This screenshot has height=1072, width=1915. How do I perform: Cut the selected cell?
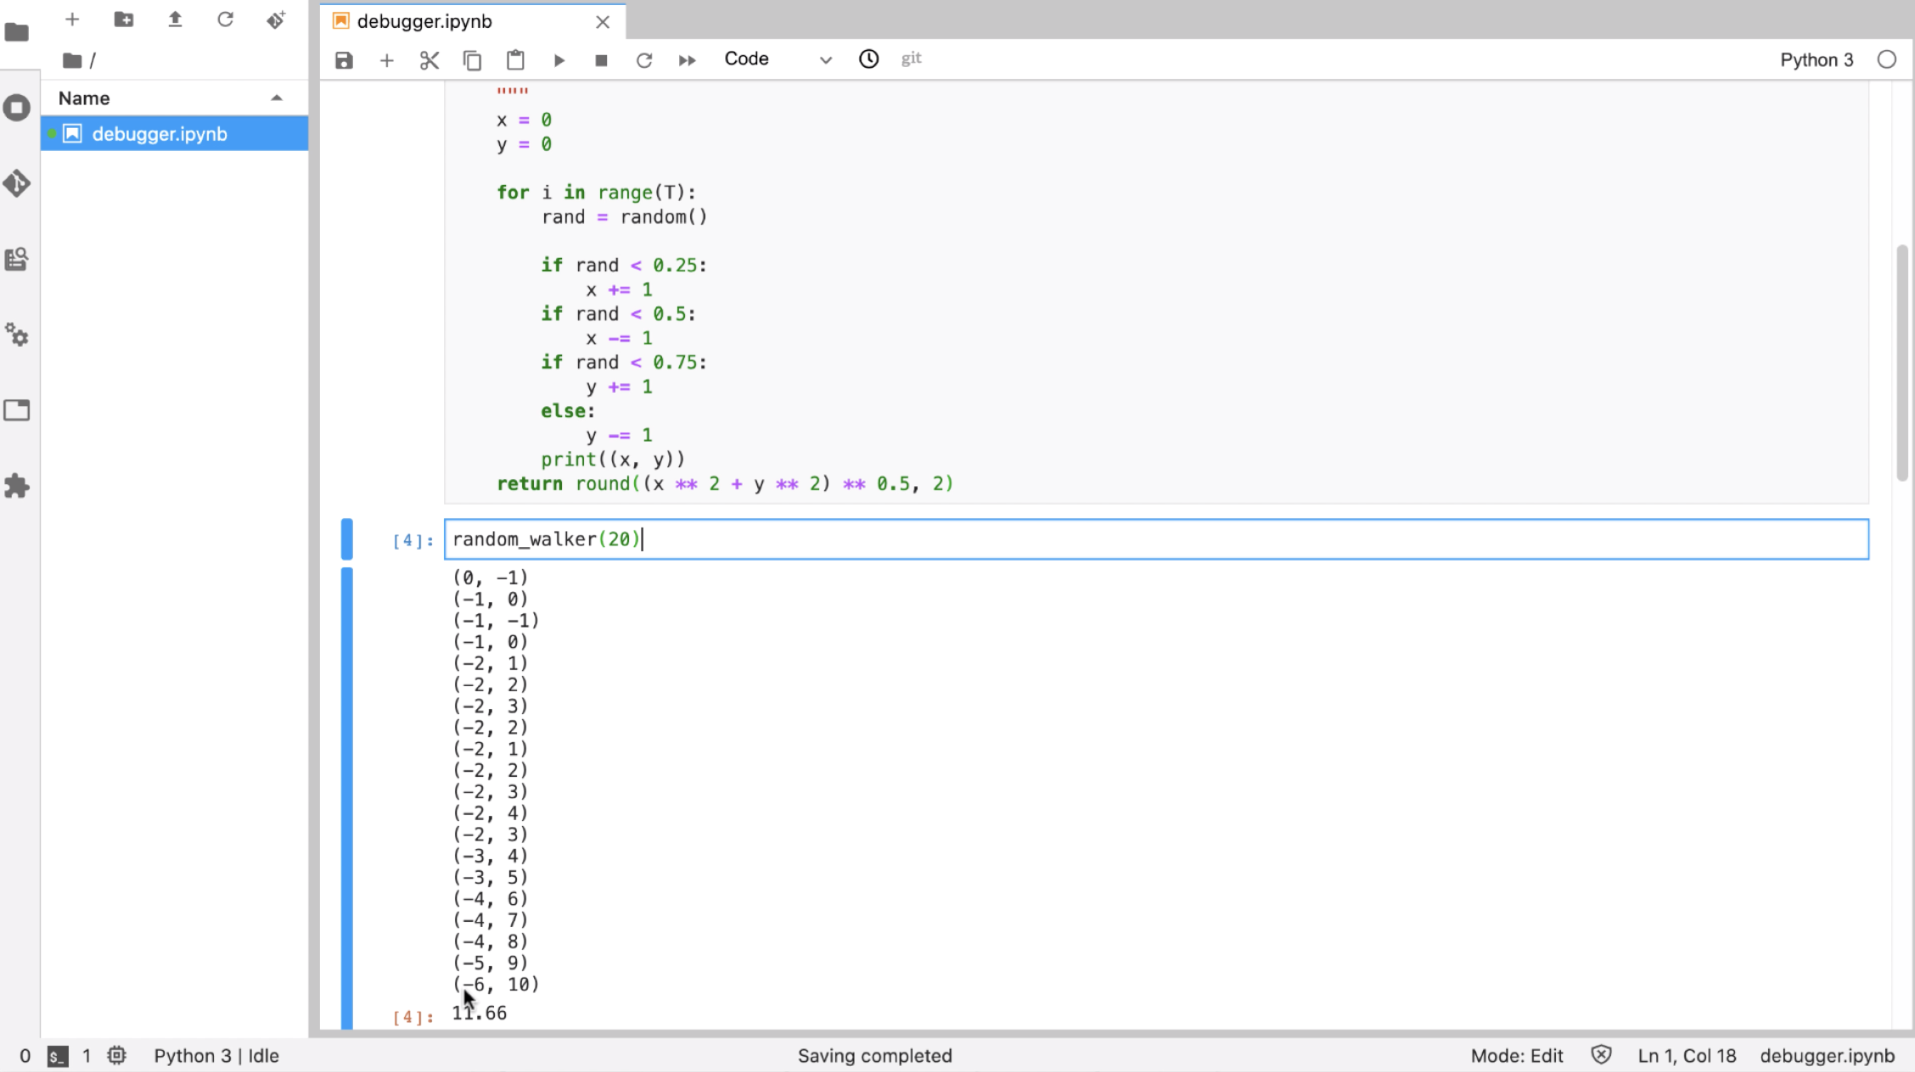(430, 60)
